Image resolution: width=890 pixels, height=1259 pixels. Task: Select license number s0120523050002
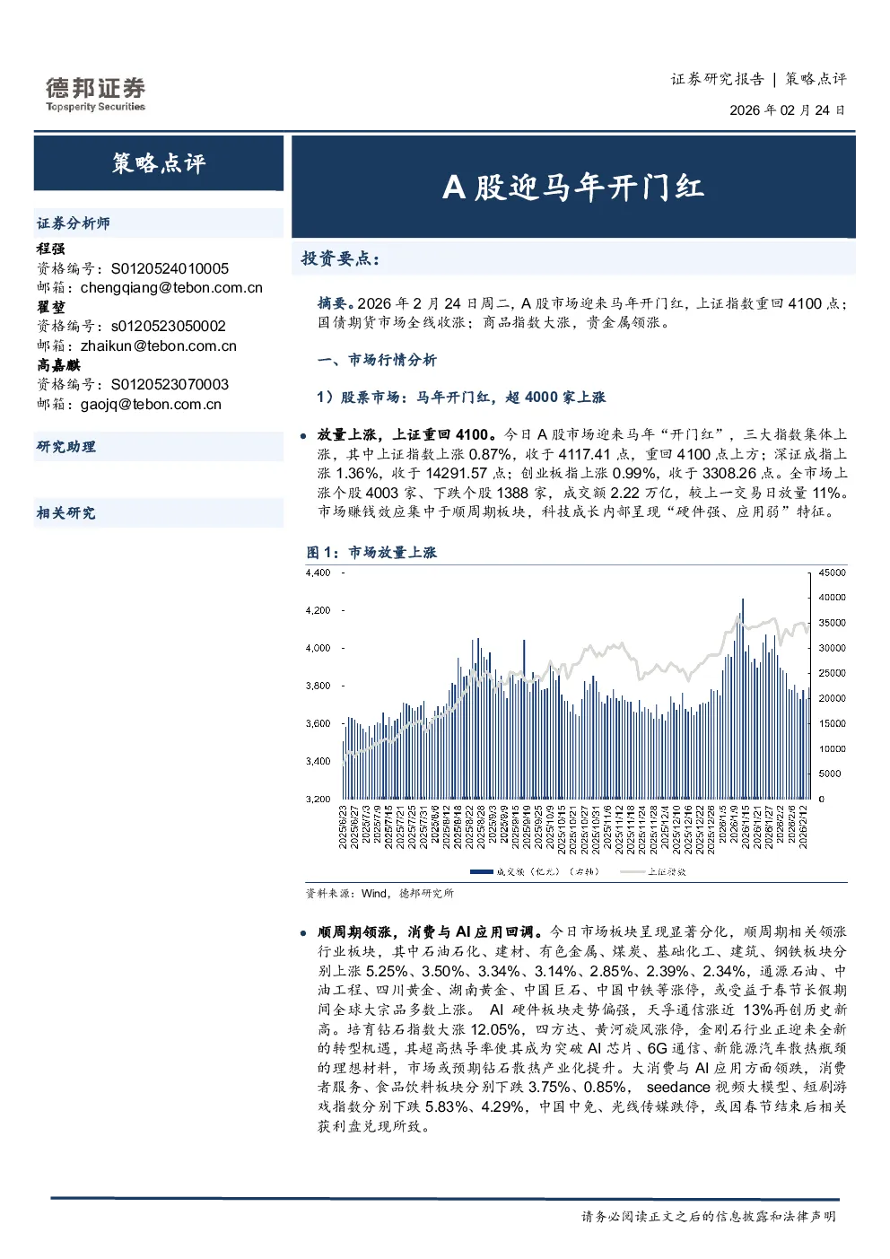coord(168,327)
